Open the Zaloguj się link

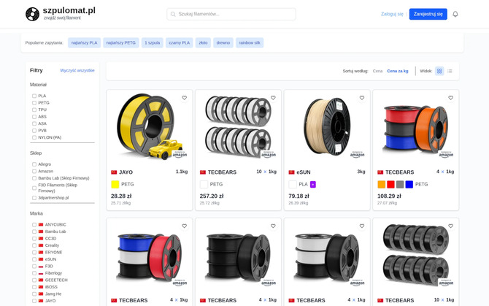(392, 14)
